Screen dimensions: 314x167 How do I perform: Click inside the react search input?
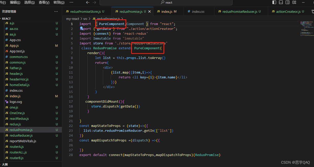173,3
